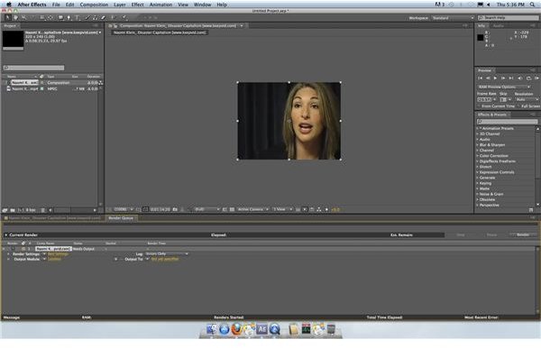
Task: Open the 1 View layout dropdown
Action: [x=282, y=209]
